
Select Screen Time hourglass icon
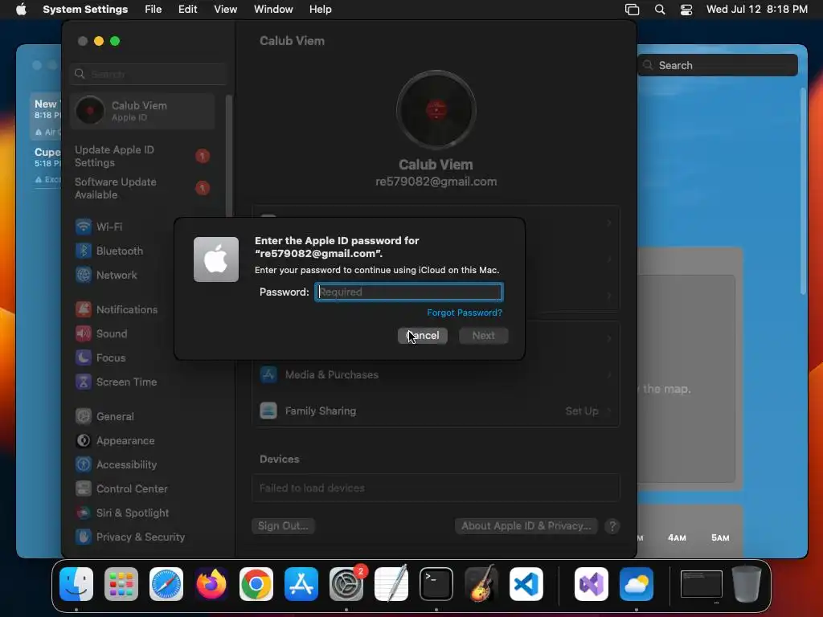tap(83, 382)
